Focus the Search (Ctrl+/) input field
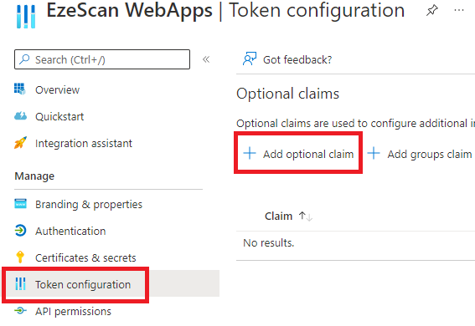475x326 pixels. pyautogui.click(x=102, y=59)
